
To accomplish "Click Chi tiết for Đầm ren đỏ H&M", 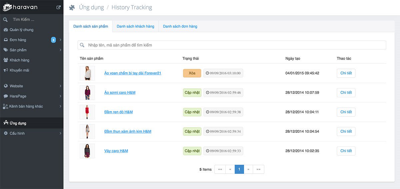I will pyautogui.click(x=346, y=112).
